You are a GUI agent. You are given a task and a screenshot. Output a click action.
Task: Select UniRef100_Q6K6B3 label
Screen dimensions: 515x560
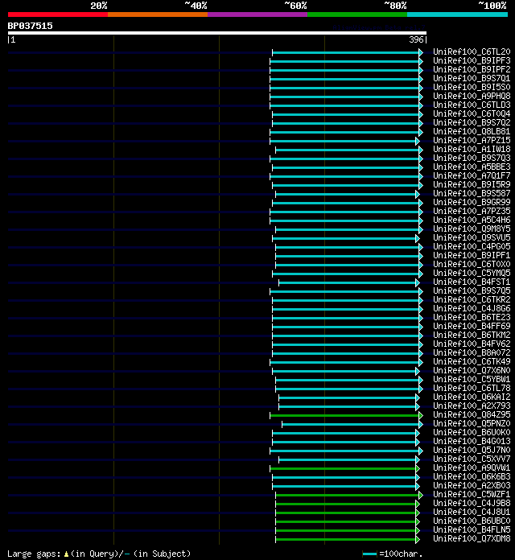click(x=472, y=477)
